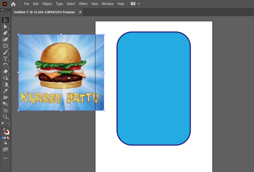
Task: Select the Zoom magnifier tool
Action: click(5, 117)
